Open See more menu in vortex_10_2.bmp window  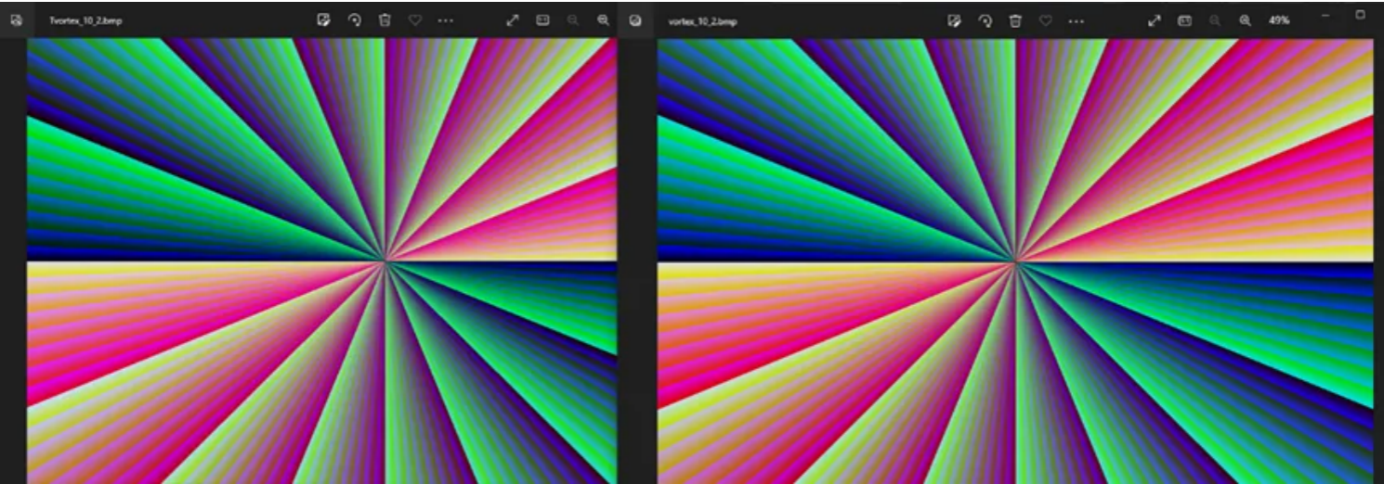[1076, 20]
